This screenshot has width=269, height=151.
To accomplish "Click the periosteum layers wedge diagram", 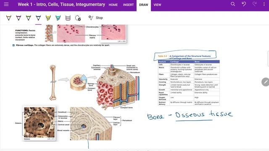I will coord(91,124).
